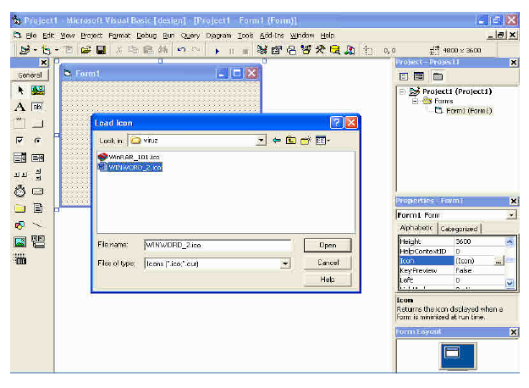Select the WinRAR_101.ico file
This screenshot has width=529, height=388.
[x=129, y=157]
